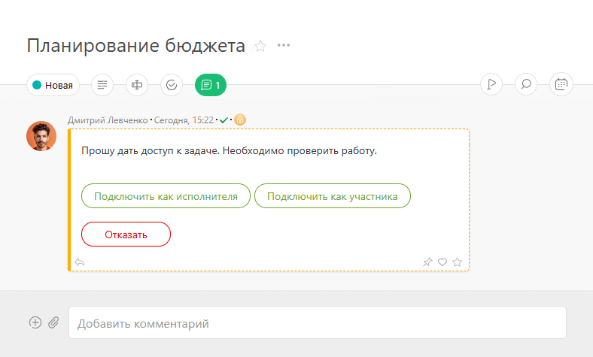Click Подключить как исполнителя button
The width and height of the screenshot is (593, 357).
pyautogui.click(x=166, y=196)
